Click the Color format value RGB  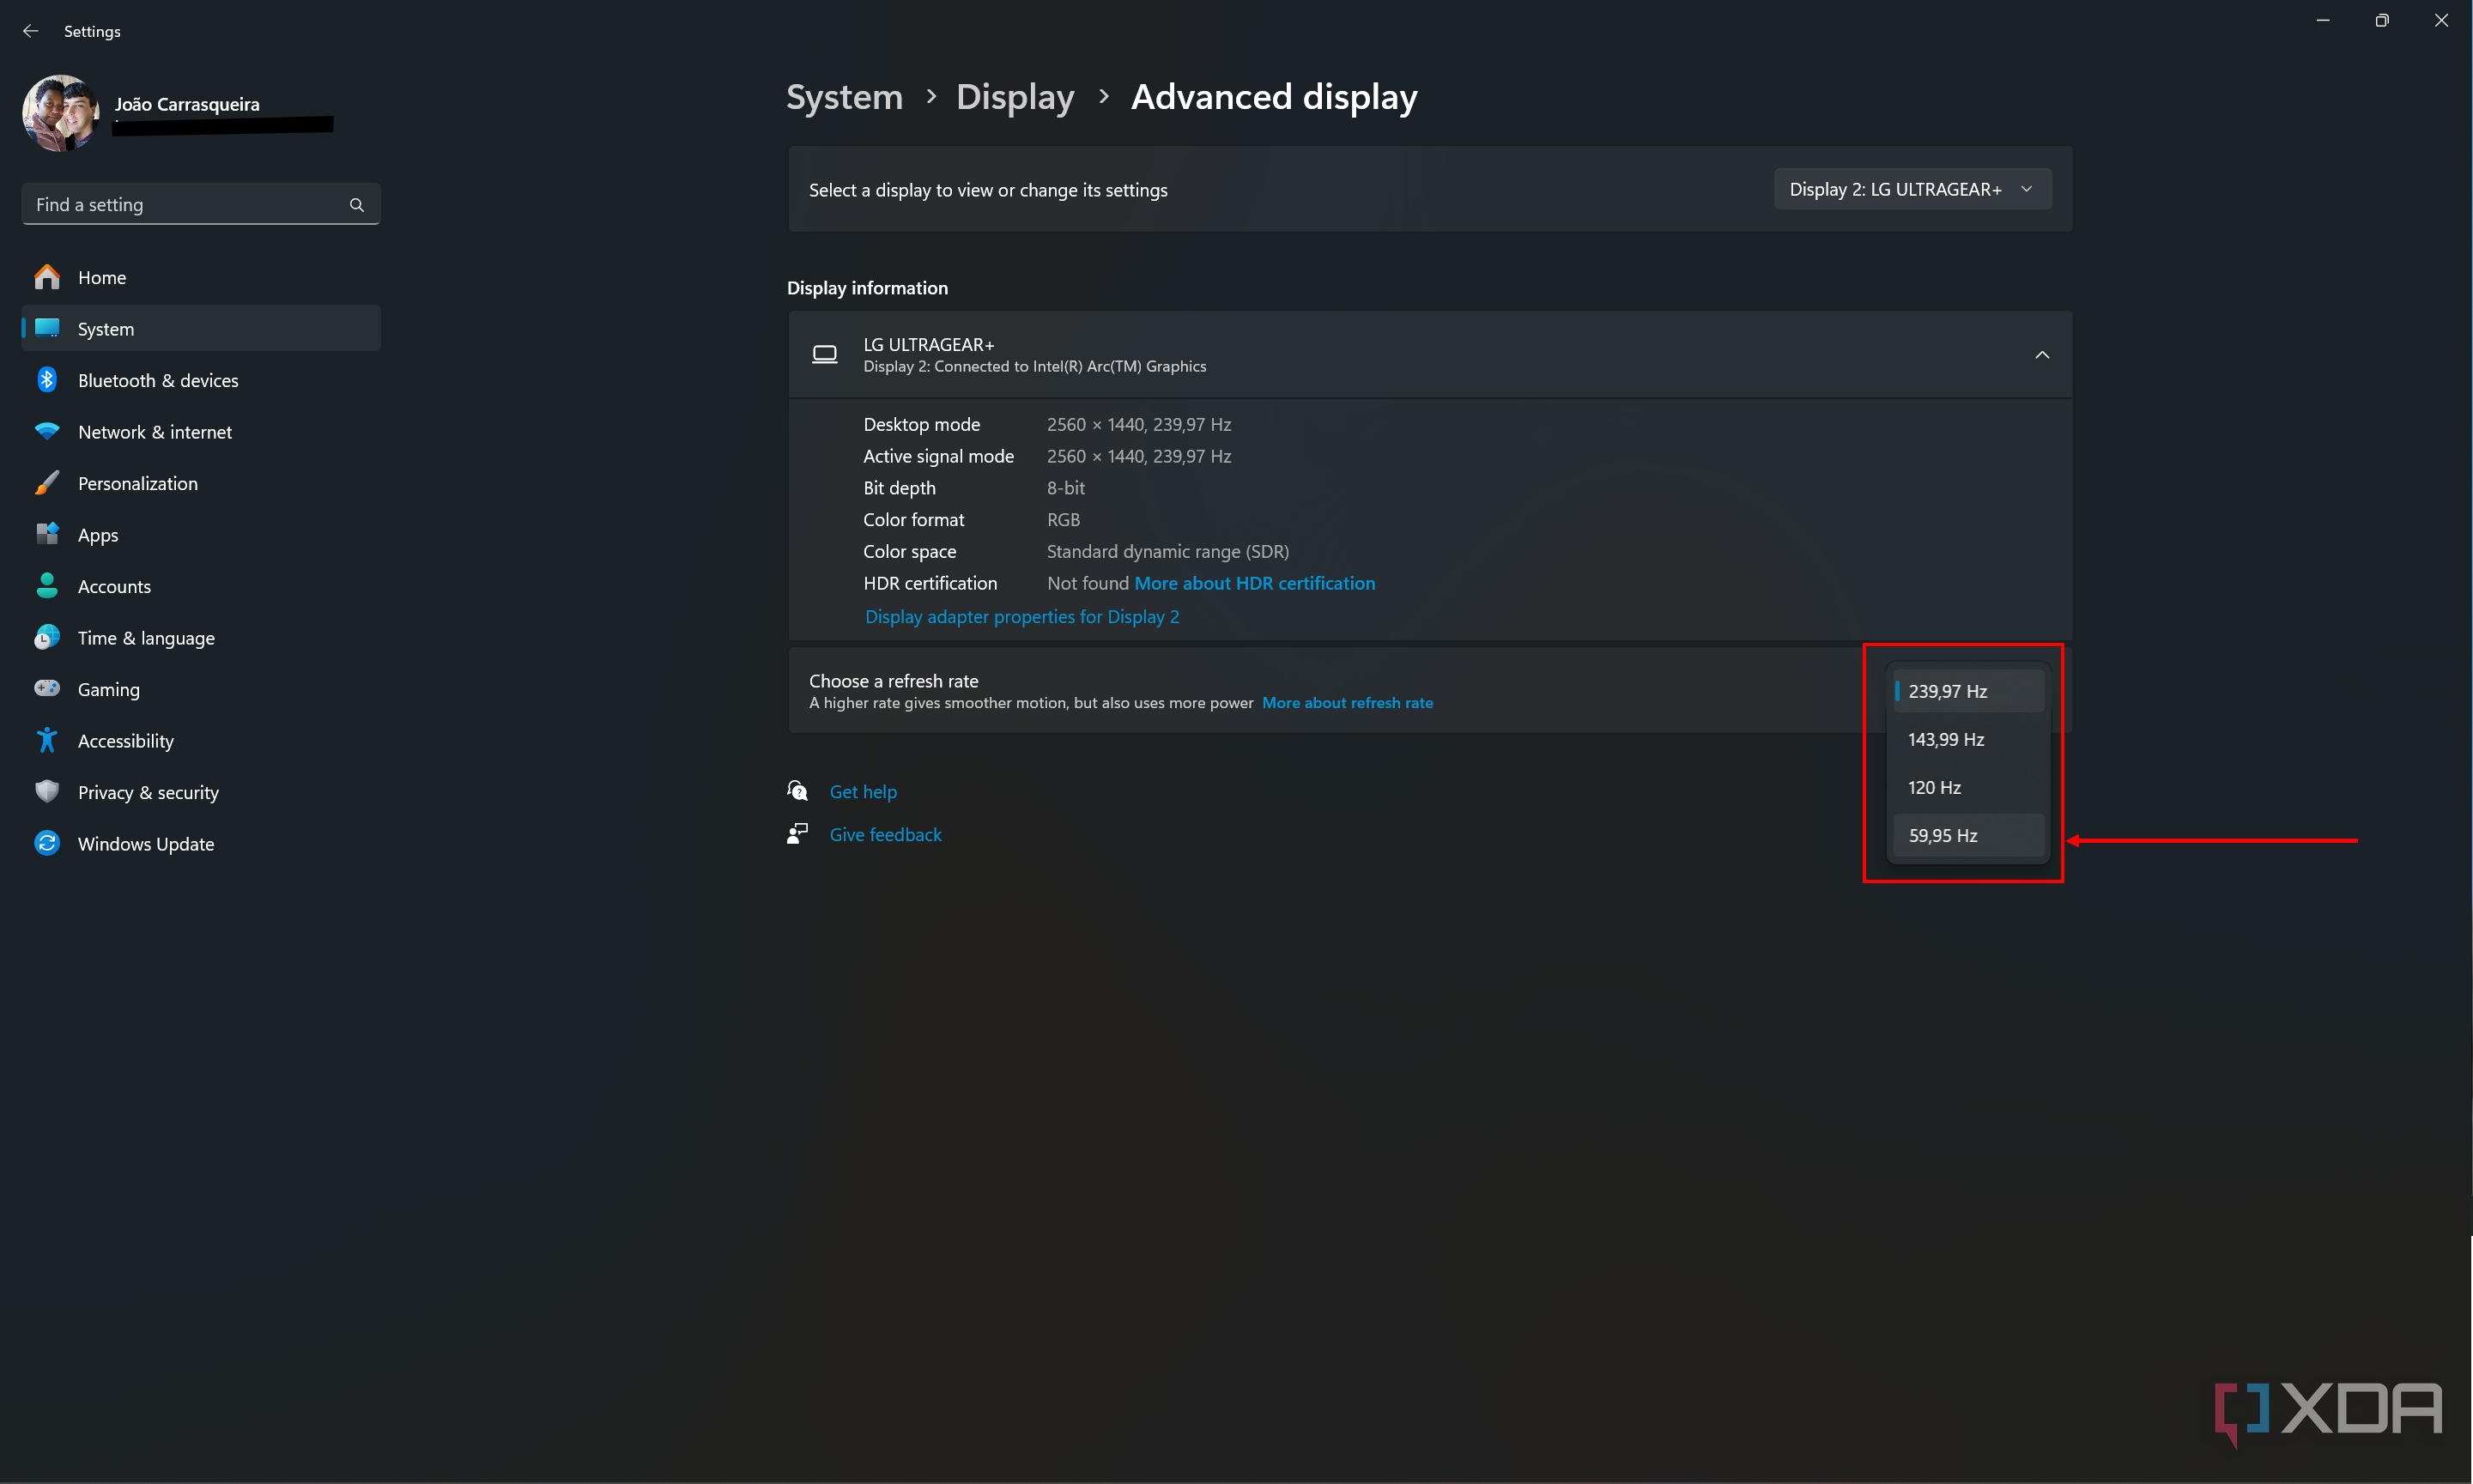1063,520
